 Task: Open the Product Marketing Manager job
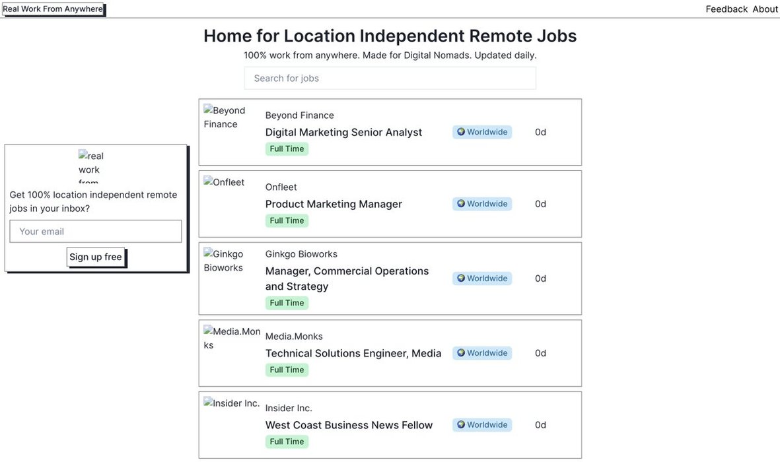click(334, 205)
